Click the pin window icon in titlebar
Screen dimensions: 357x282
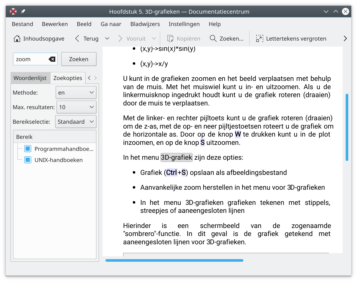(x=23, y=11)
